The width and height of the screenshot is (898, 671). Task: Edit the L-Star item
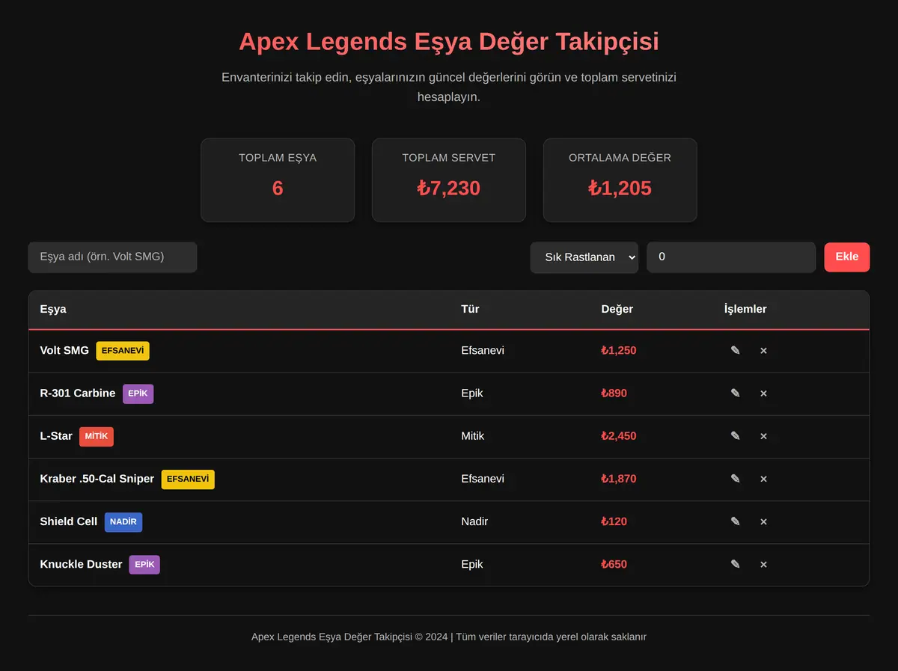pos(735,436)
